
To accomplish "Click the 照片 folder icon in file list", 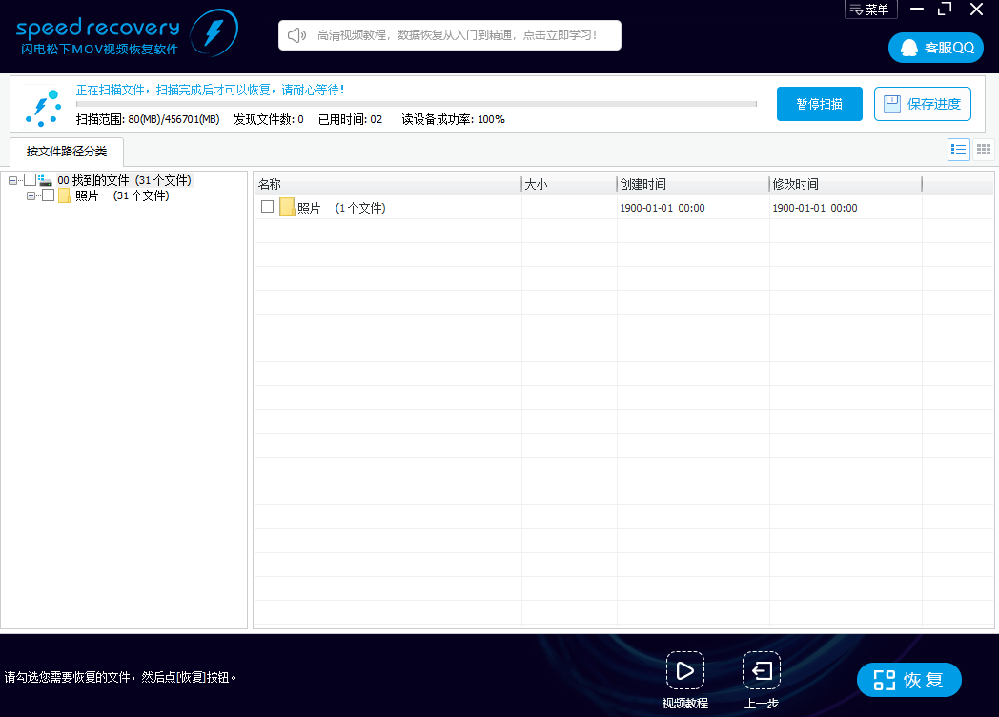I will [287, 207].
